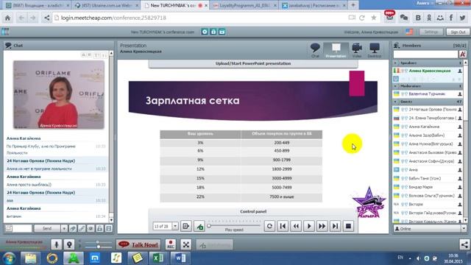Image resolution: width=471 pixels, height=265 pixels.
Task: Click the reload presentation circular arrow button
Action: coord(269,226)
